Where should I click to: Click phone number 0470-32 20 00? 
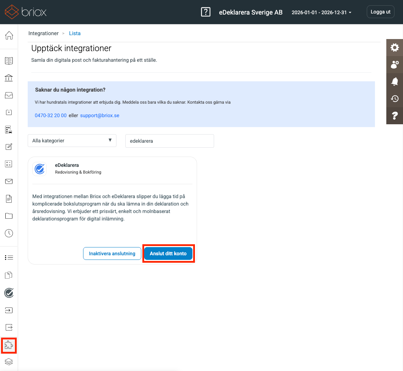(x=51, y=115)
